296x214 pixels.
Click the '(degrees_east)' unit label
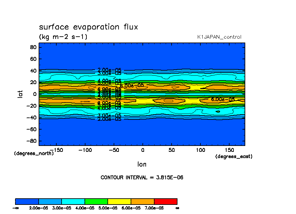tap(234, 157)
